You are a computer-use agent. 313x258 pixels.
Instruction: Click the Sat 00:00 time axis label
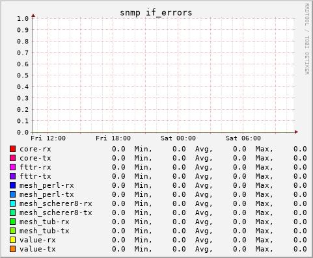pos(178,138)
